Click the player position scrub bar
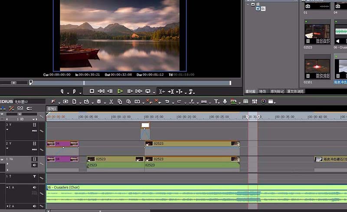Image resolution: width=347 pixels, height=212 pixels. [130, 83]
